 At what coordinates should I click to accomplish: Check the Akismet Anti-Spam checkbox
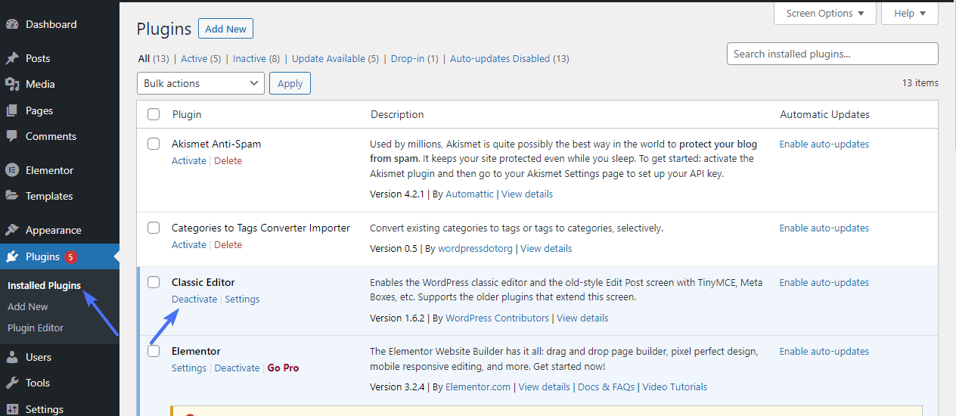pyautogui.click(x=154, y=144)
